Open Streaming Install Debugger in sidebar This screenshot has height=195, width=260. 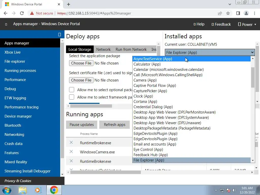[27, 171]
